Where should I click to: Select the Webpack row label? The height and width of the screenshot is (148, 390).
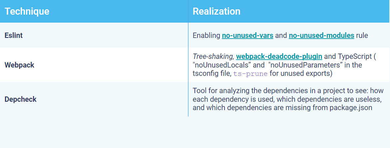[x=19, y=65]
